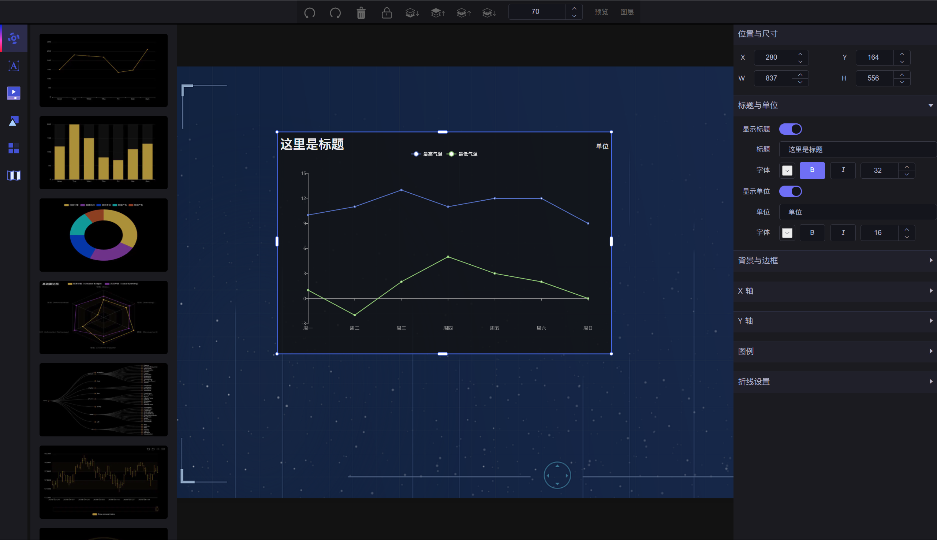Toggle italic for unit font
The image size is (937, 540).
click(843, 232)
